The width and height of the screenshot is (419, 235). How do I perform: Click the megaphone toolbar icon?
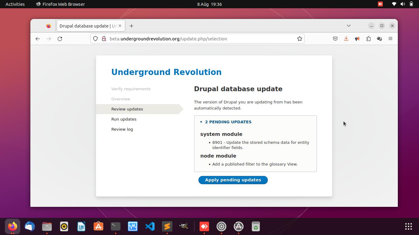(x=357, y=39)
